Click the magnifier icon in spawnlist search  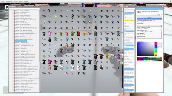(40, 9)
